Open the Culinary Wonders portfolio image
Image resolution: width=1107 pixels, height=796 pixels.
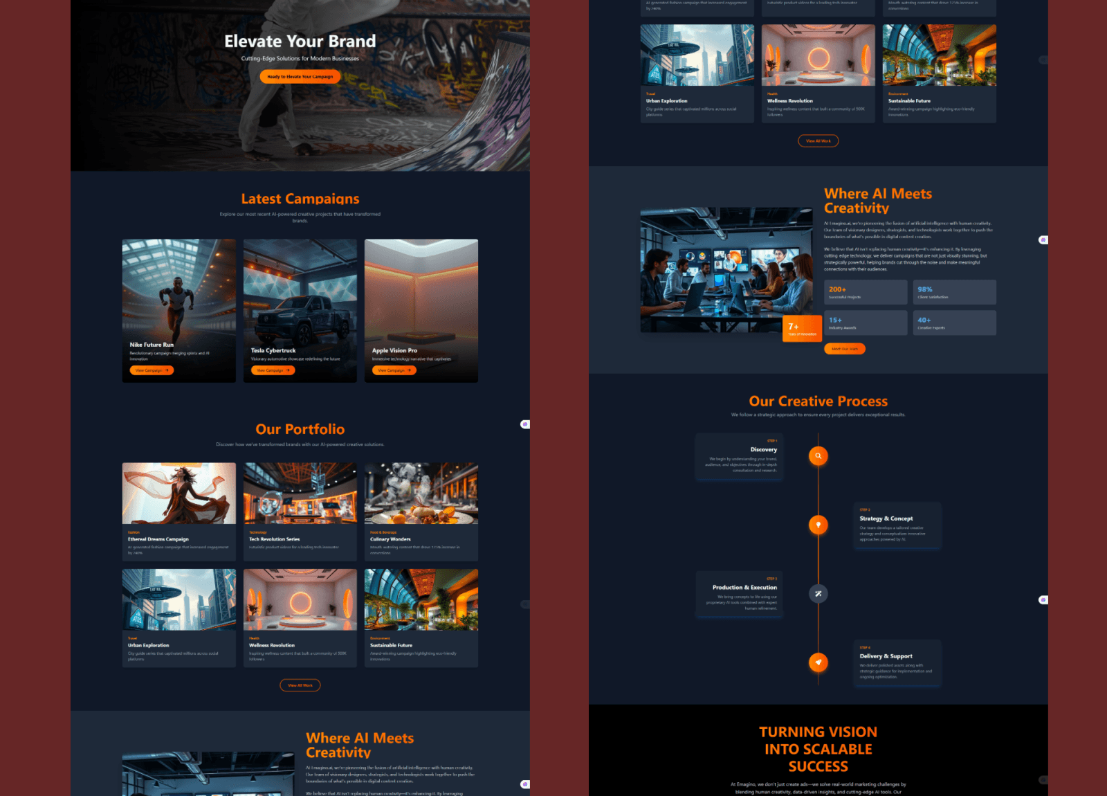[x=421, y=494]
